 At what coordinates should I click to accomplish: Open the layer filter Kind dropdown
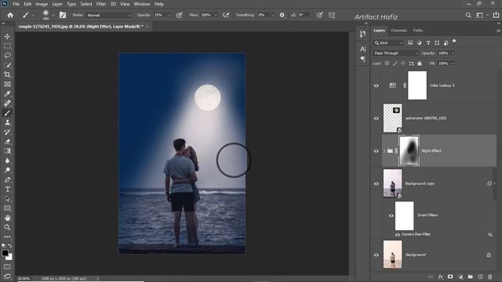388,43
